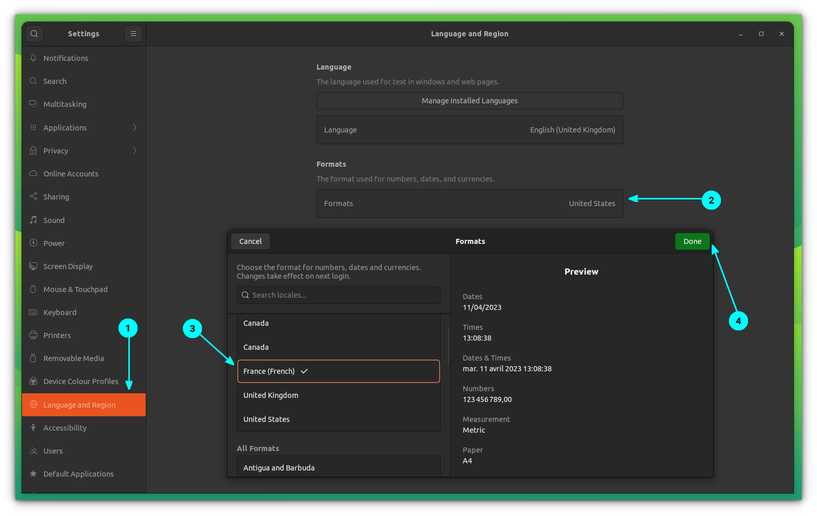Open the Formats row showing United States
The height and width of the screenshot is (516, 817).
tap(469, 204)
